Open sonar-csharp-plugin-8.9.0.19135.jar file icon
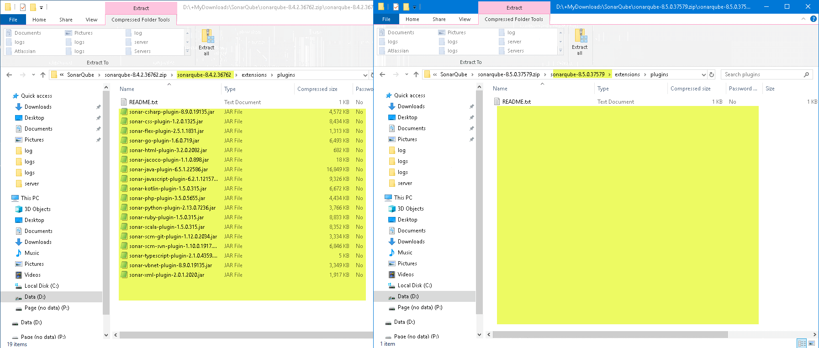819x348 pixels. pyautogui.click(x=124, y=112)
